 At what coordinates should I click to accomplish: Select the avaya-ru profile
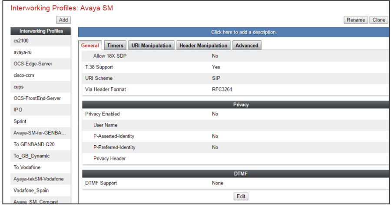tap(41, 52)
